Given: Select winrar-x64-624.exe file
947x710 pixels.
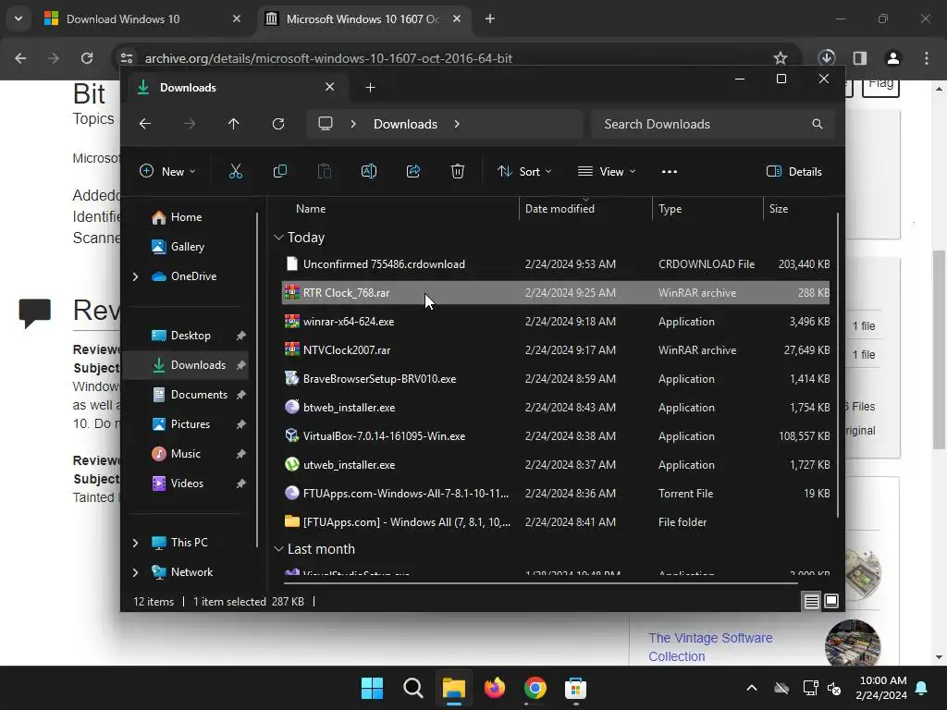Looking at the screenshot, I should click(x=556, y=322).
